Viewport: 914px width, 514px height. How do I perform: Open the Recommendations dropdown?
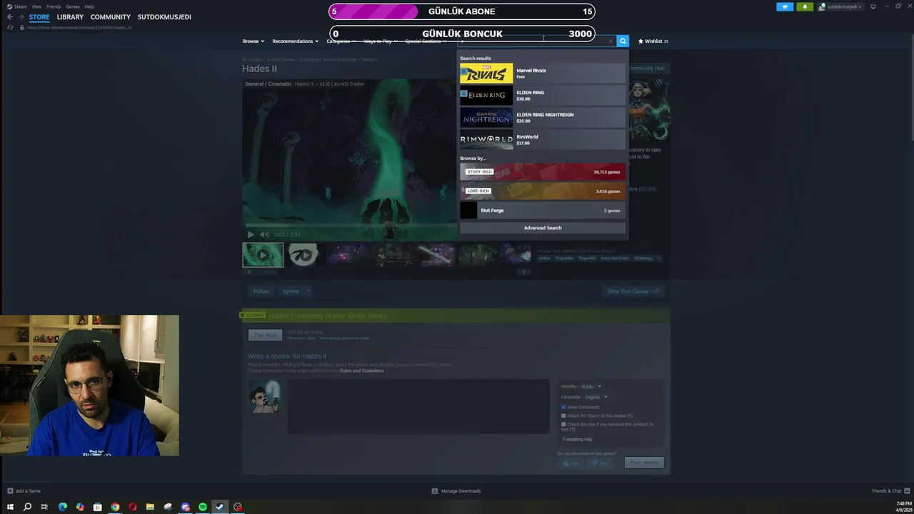(295, 41)
